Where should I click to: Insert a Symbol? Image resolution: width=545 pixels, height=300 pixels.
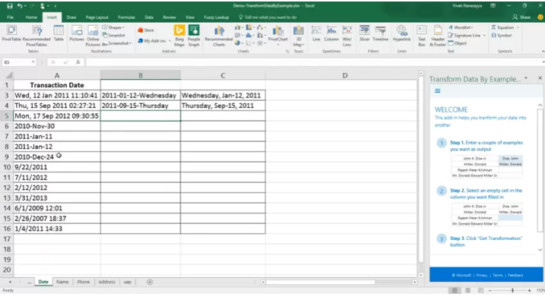click(501, 36)
